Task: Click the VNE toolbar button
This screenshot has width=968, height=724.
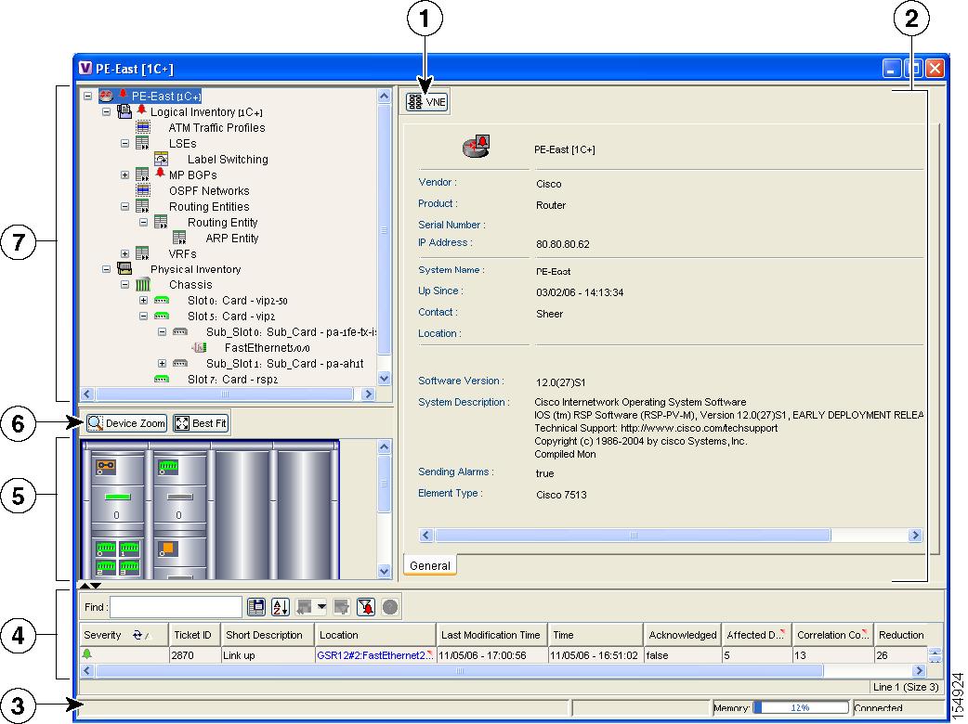Action: point(425,102)
